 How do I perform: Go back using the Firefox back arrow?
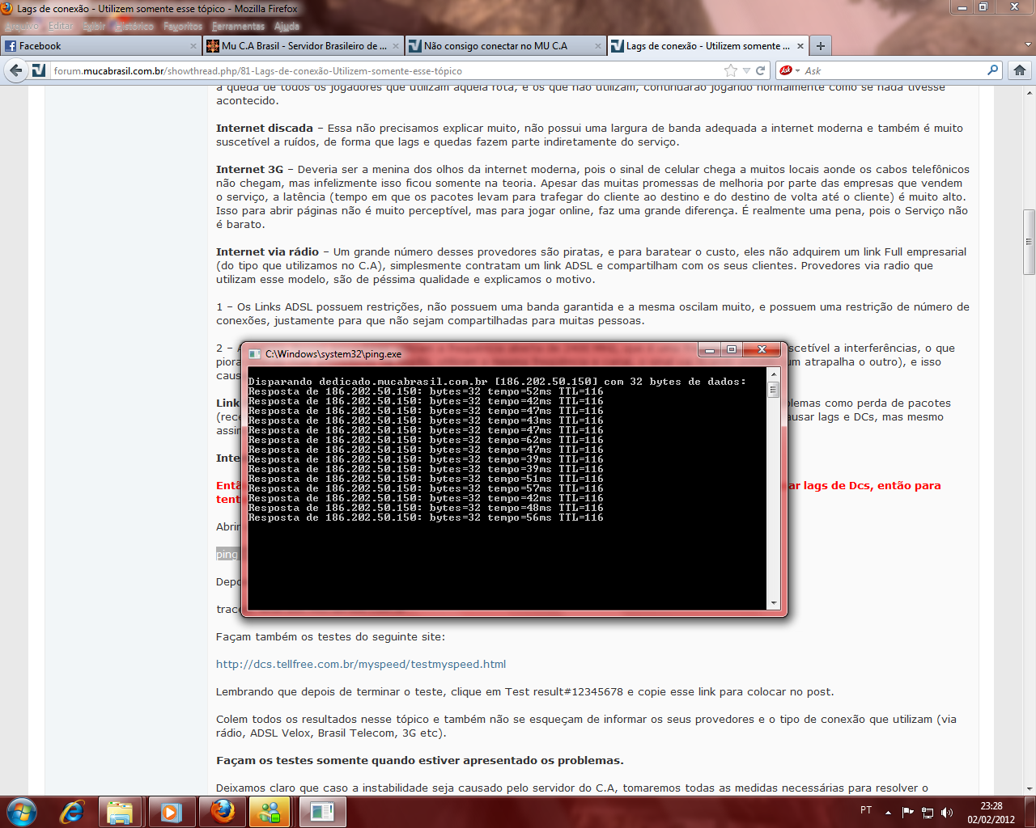(x=16, y=70)
